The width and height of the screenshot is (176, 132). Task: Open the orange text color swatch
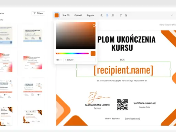[56, 15]
